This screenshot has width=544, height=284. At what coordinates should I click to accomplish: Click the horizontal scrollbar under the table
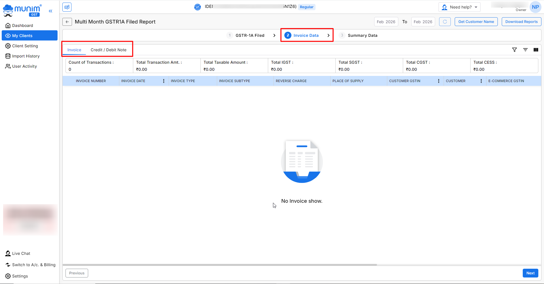pos(220,265)
